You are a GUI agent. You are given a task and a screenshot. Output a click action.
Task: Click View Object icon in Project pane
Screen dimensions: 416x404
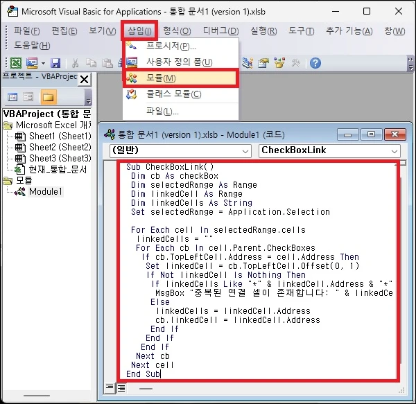(x=28, y=97)
